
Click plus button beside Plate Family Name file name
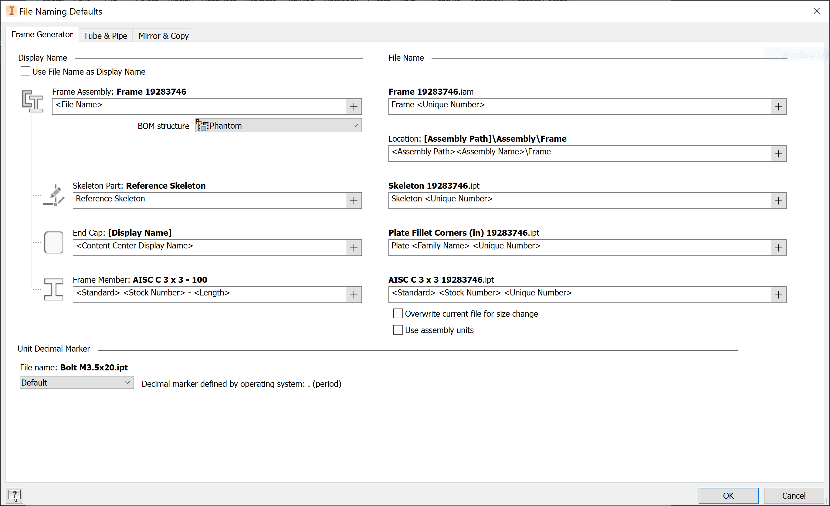pyautogui.click(x=778, y=248)
